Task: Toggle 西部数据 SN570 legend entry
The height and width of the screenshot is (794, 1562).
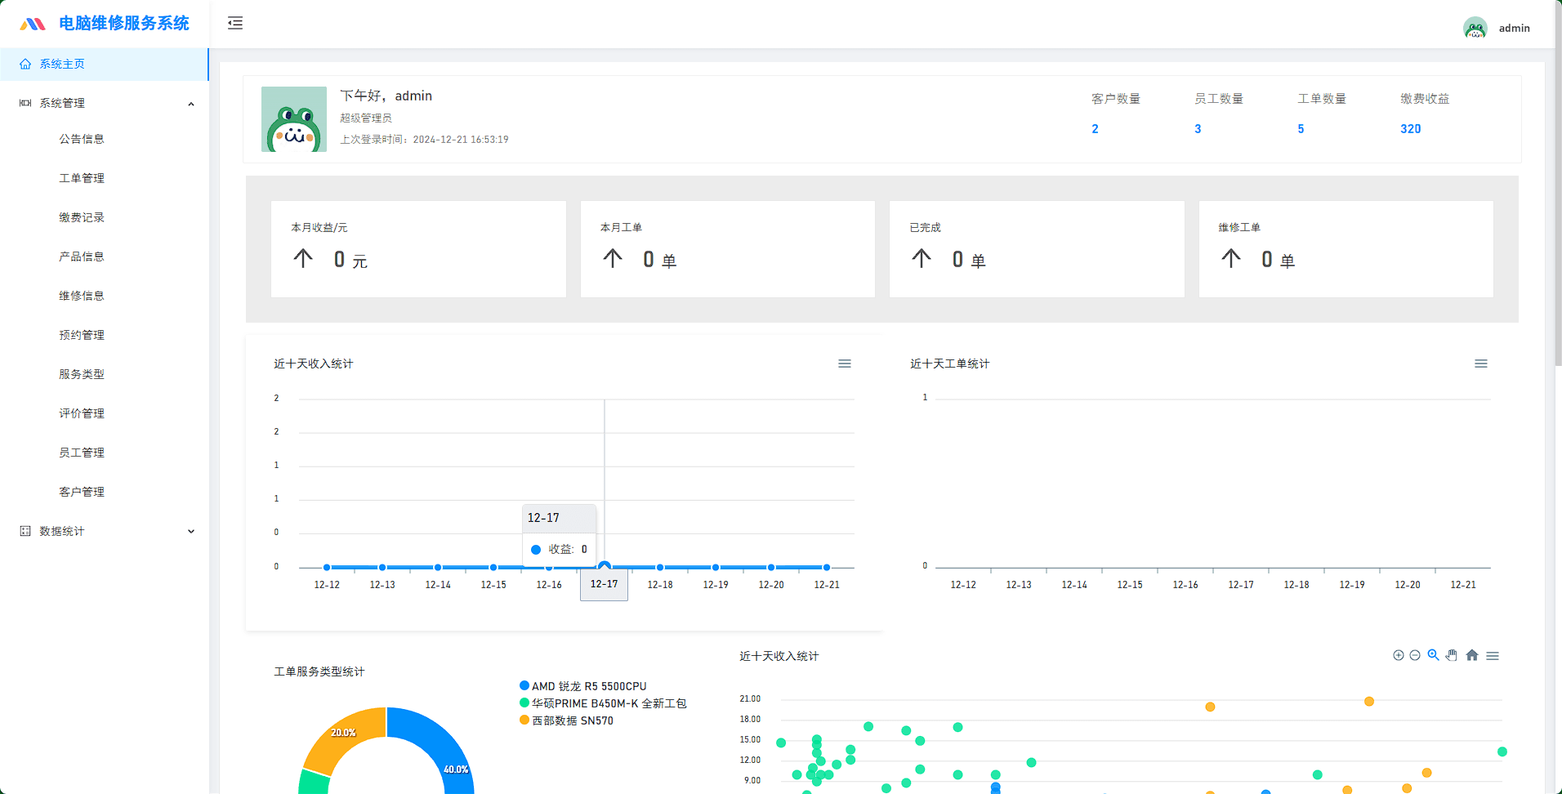Action: tap(566, 720)
